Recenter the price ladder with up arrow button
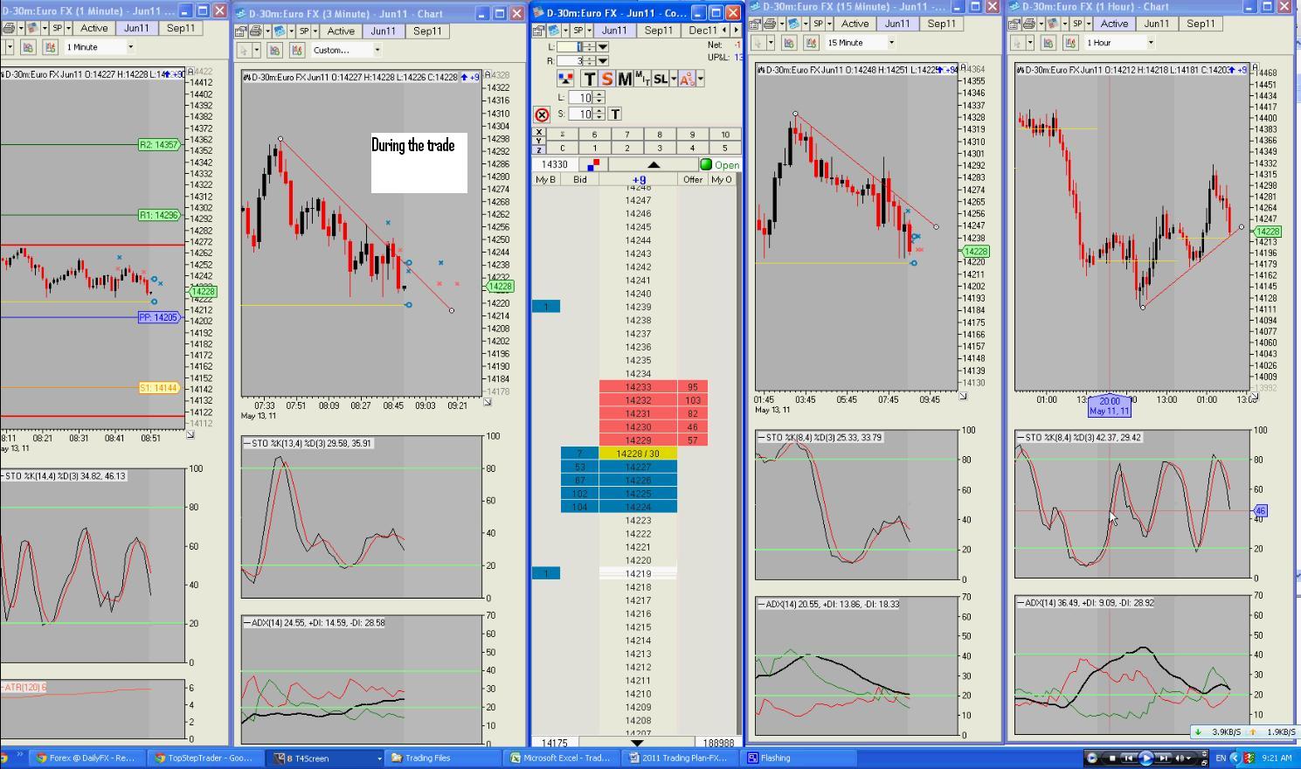Viewport: 1301px width, 769px height. (653, 164)
